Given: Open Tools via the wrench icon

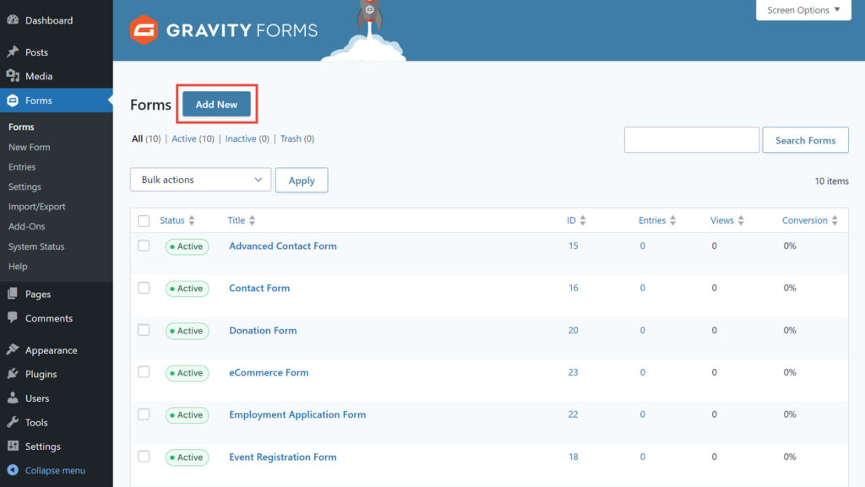Looking at the screenshot, I should tap(15, 422).
